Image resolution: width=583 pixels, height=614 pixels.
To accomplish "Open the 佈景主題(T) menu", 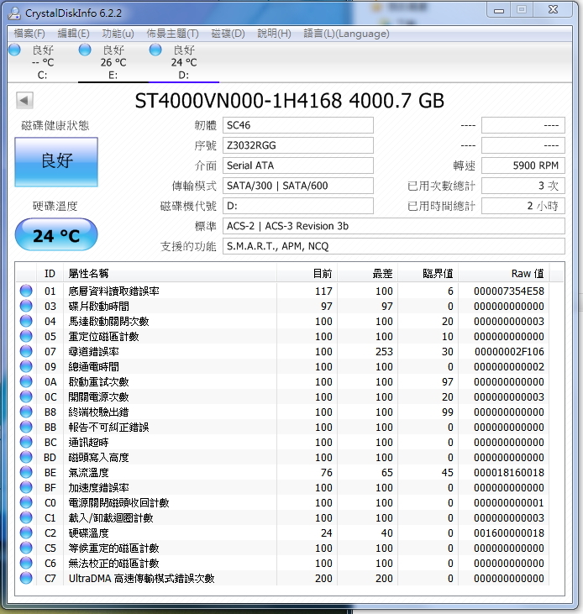I will 173,34.
